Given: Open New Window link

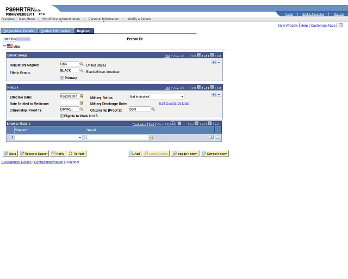Looking at the screenshot, I should (288, 26).
